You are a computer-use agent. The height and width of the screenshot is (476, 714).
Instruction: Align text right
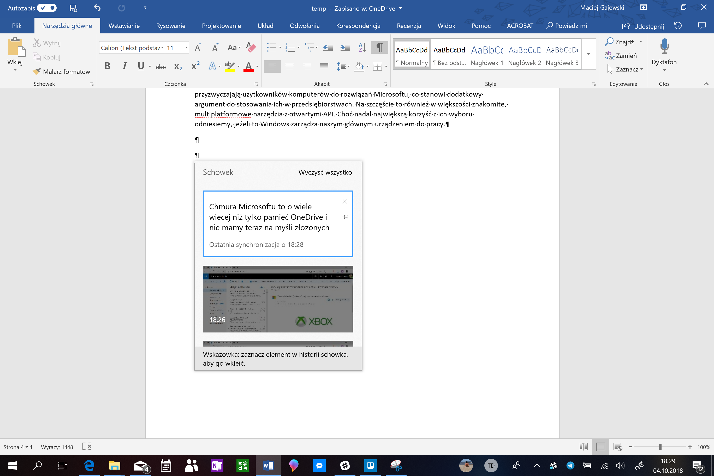(307, 67)
